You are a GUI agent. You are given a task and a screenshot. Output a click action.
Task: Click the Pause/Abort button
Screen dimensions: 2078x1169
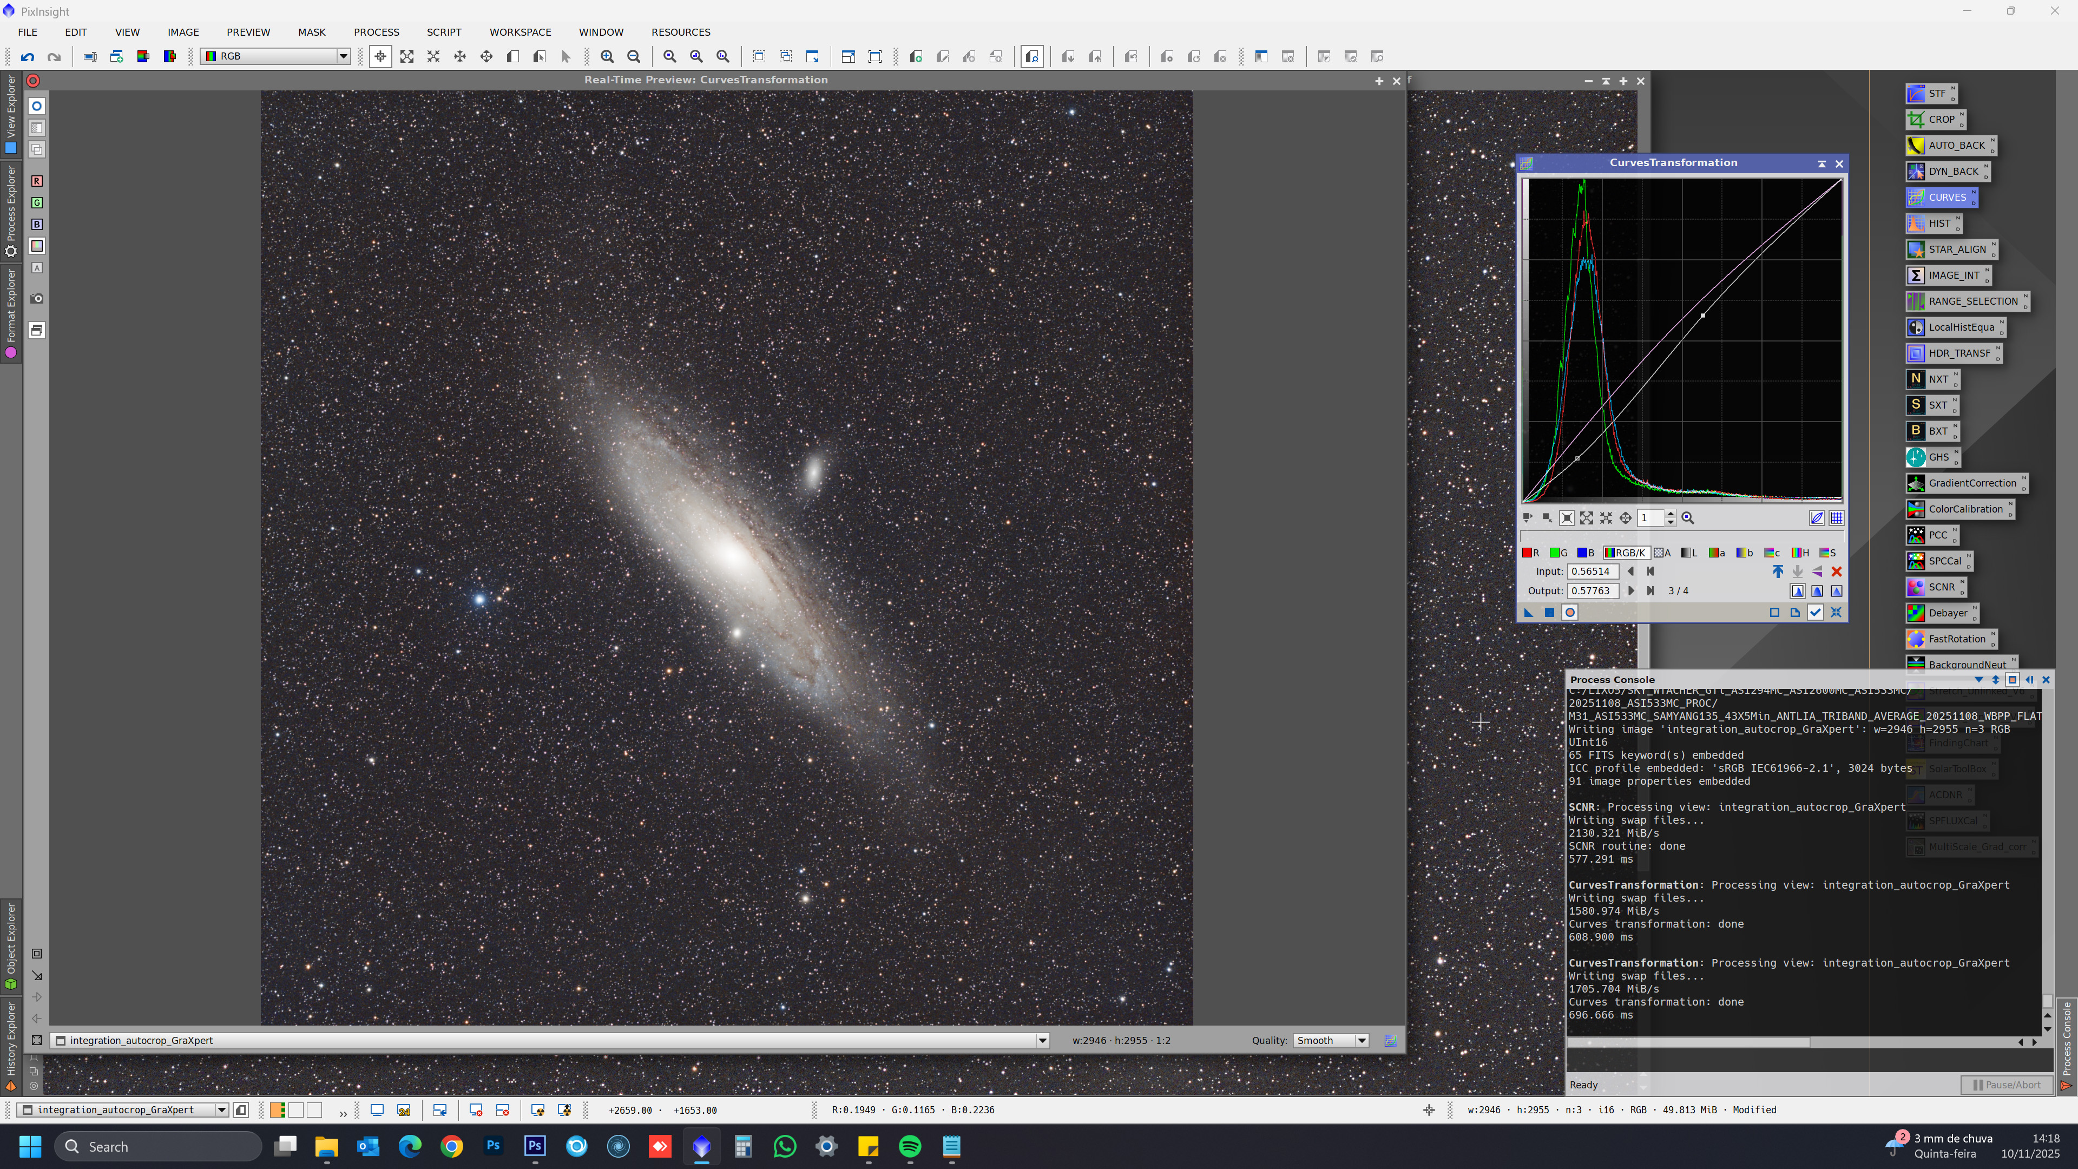[2006, 1085]
